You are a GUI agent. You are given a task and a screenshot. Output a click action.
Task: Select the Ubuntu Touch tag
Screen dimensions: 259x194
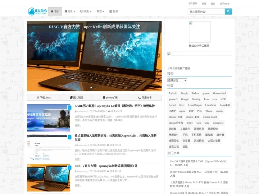pos(210,117)
